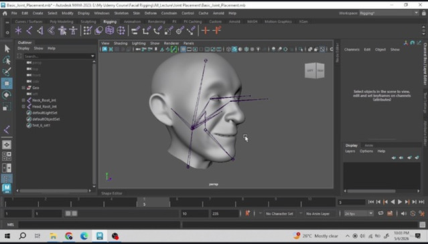Go to the start of playback range

tap(370, 202)
